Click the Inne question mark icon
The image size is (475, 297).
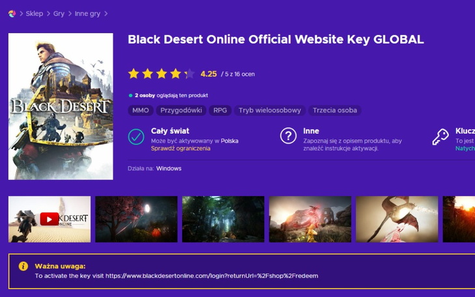[x=288, y=136]
